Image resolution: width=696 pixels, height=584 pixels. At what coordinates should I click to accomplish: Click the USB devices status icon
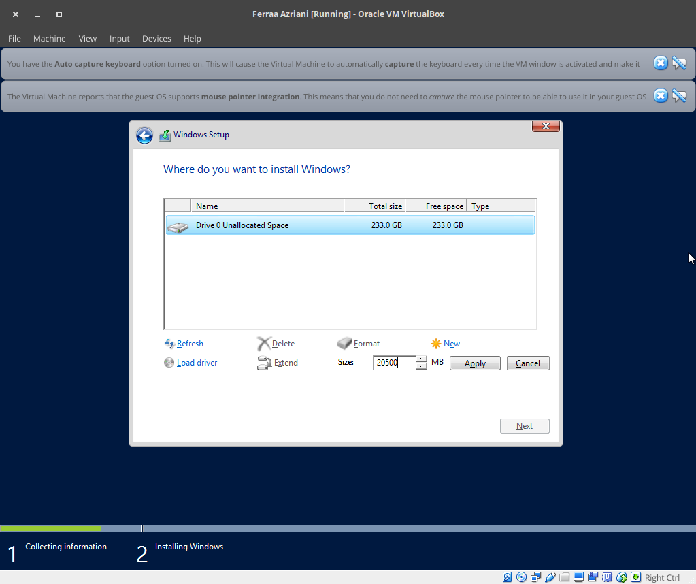pos(550,577)
